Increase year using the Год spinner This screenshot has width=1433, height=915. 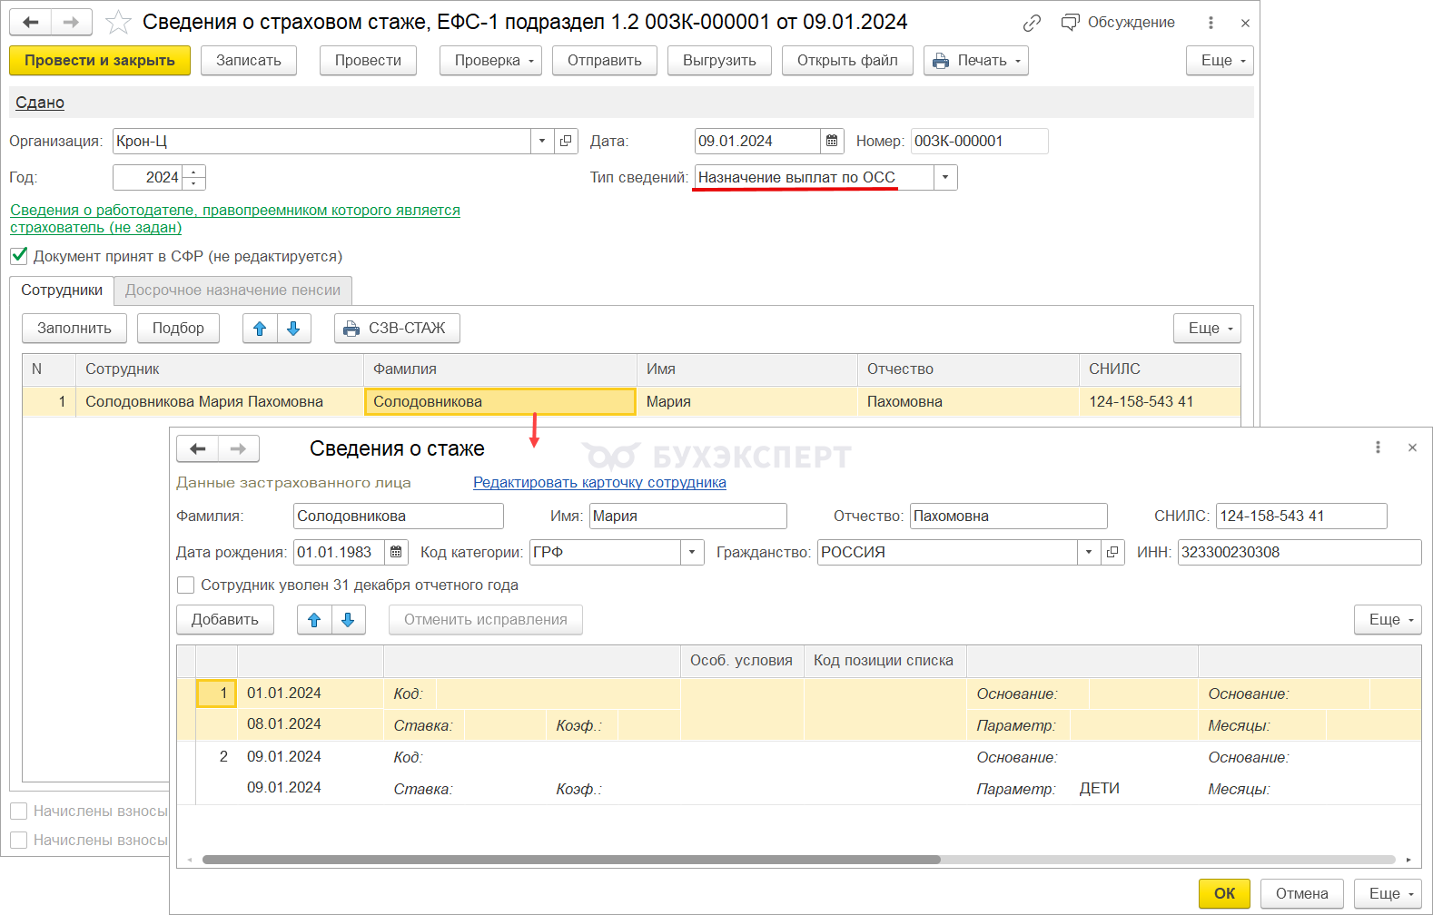point(194,172)
